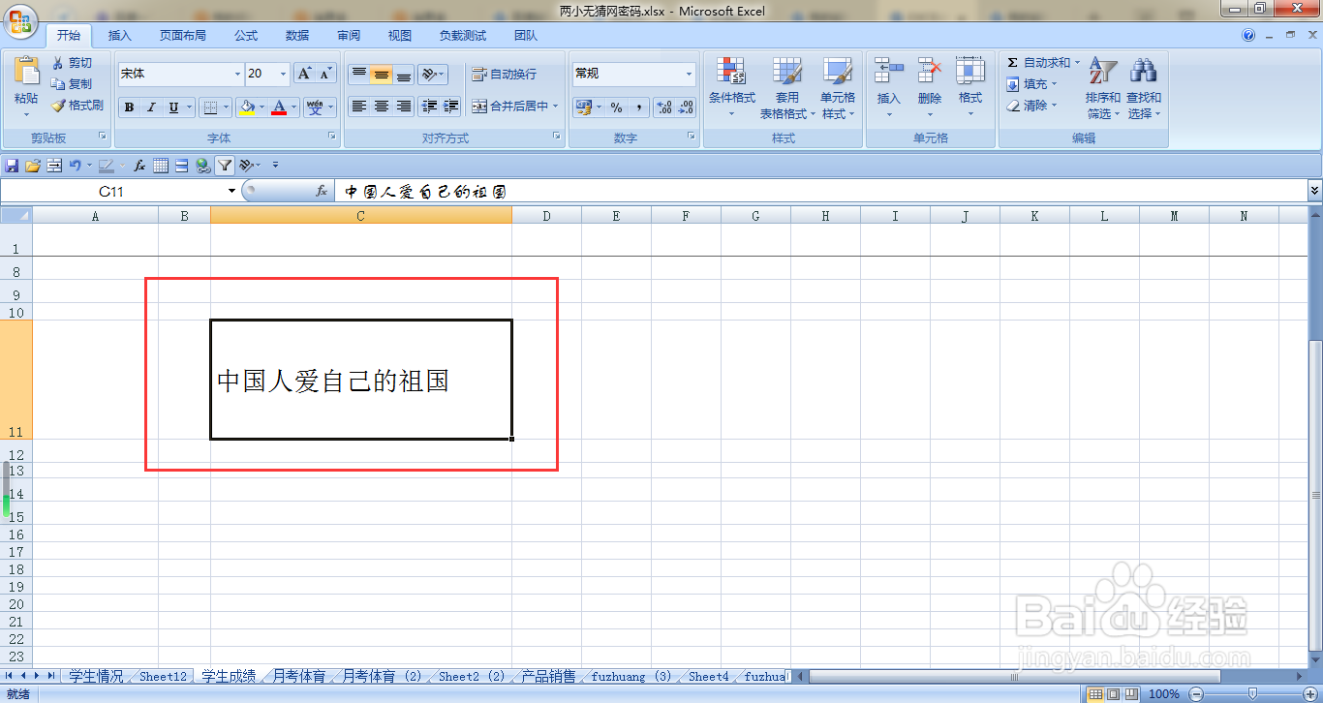Open the 审阅 ribbon tab
1323x703 pixels.
348,35
